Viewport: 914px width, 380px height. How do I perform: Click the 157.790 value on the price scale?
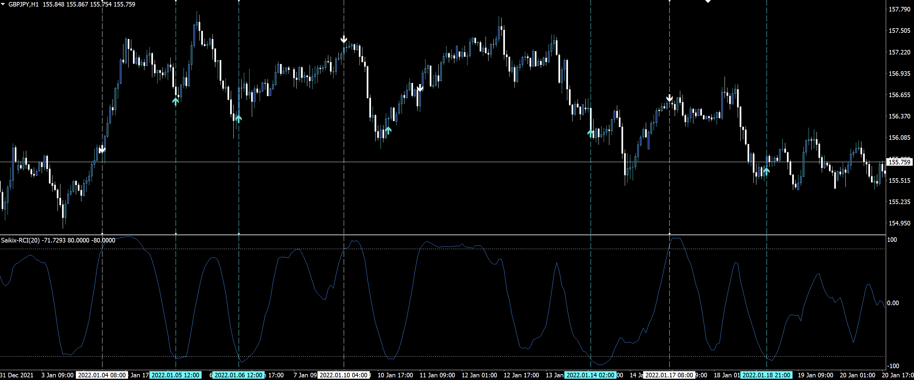(x=899, y=9)
